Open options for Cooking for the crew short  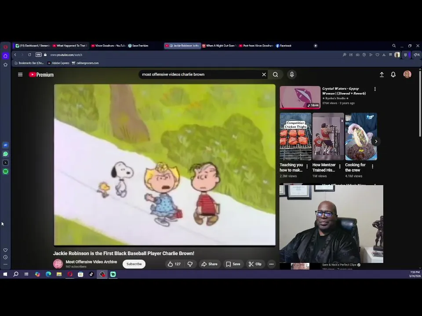(x=372, y=167)
